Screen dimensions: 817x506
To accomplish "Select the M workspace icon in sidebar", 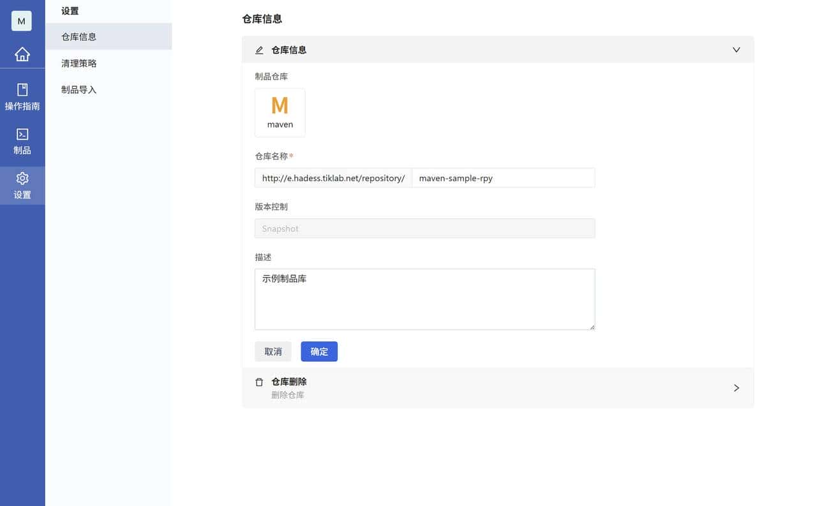I will (x=22, y=21).
